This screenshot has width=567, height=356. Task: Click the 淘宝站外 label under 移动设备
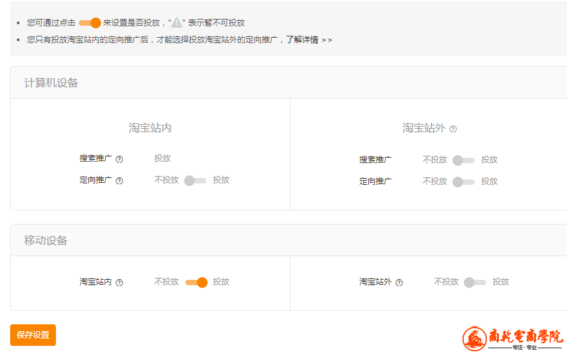click(376, 281)
